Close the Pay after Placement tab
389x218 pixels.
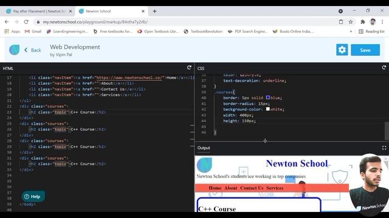pyautogui.click(x=71, y=11)
